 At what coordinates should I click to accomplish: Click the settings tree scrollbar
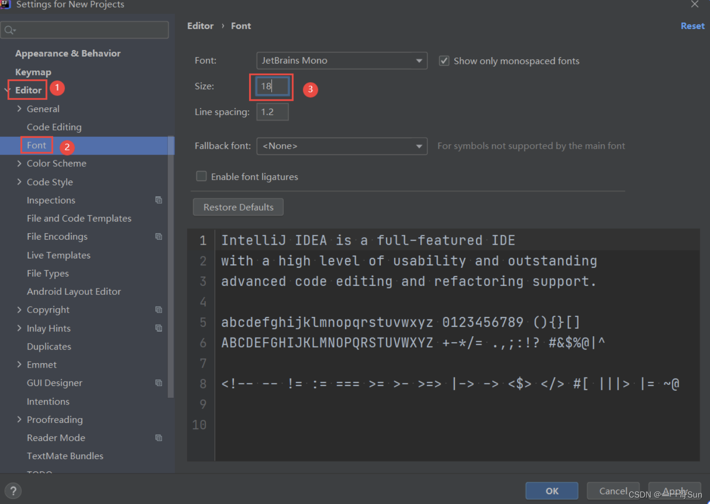coord(171,267)
